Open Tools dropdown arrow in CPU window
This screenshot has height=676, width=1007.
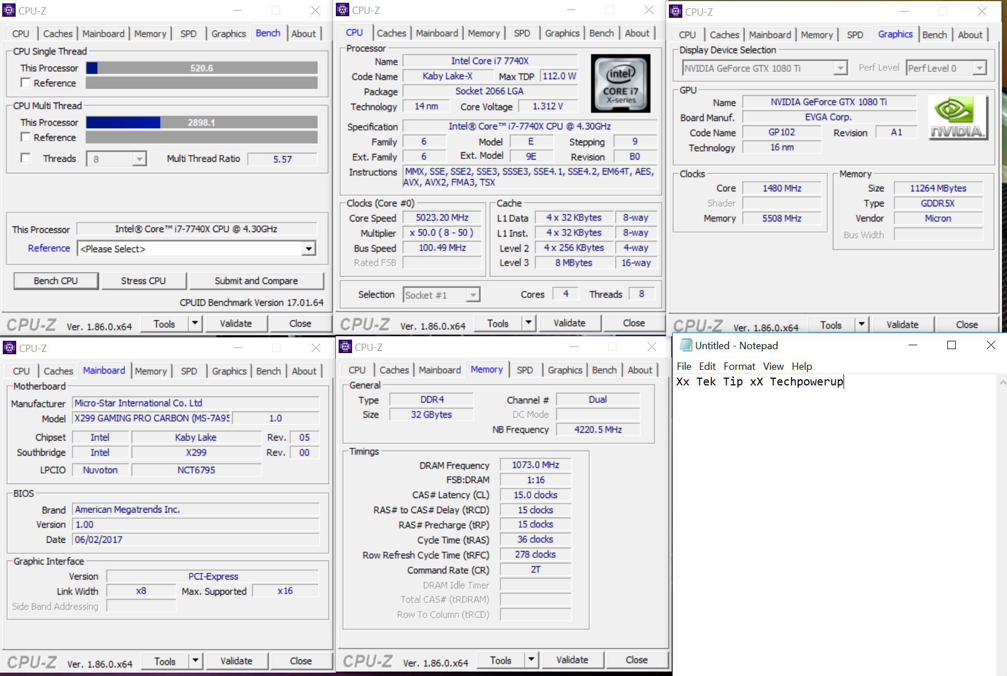click(528, 323)
